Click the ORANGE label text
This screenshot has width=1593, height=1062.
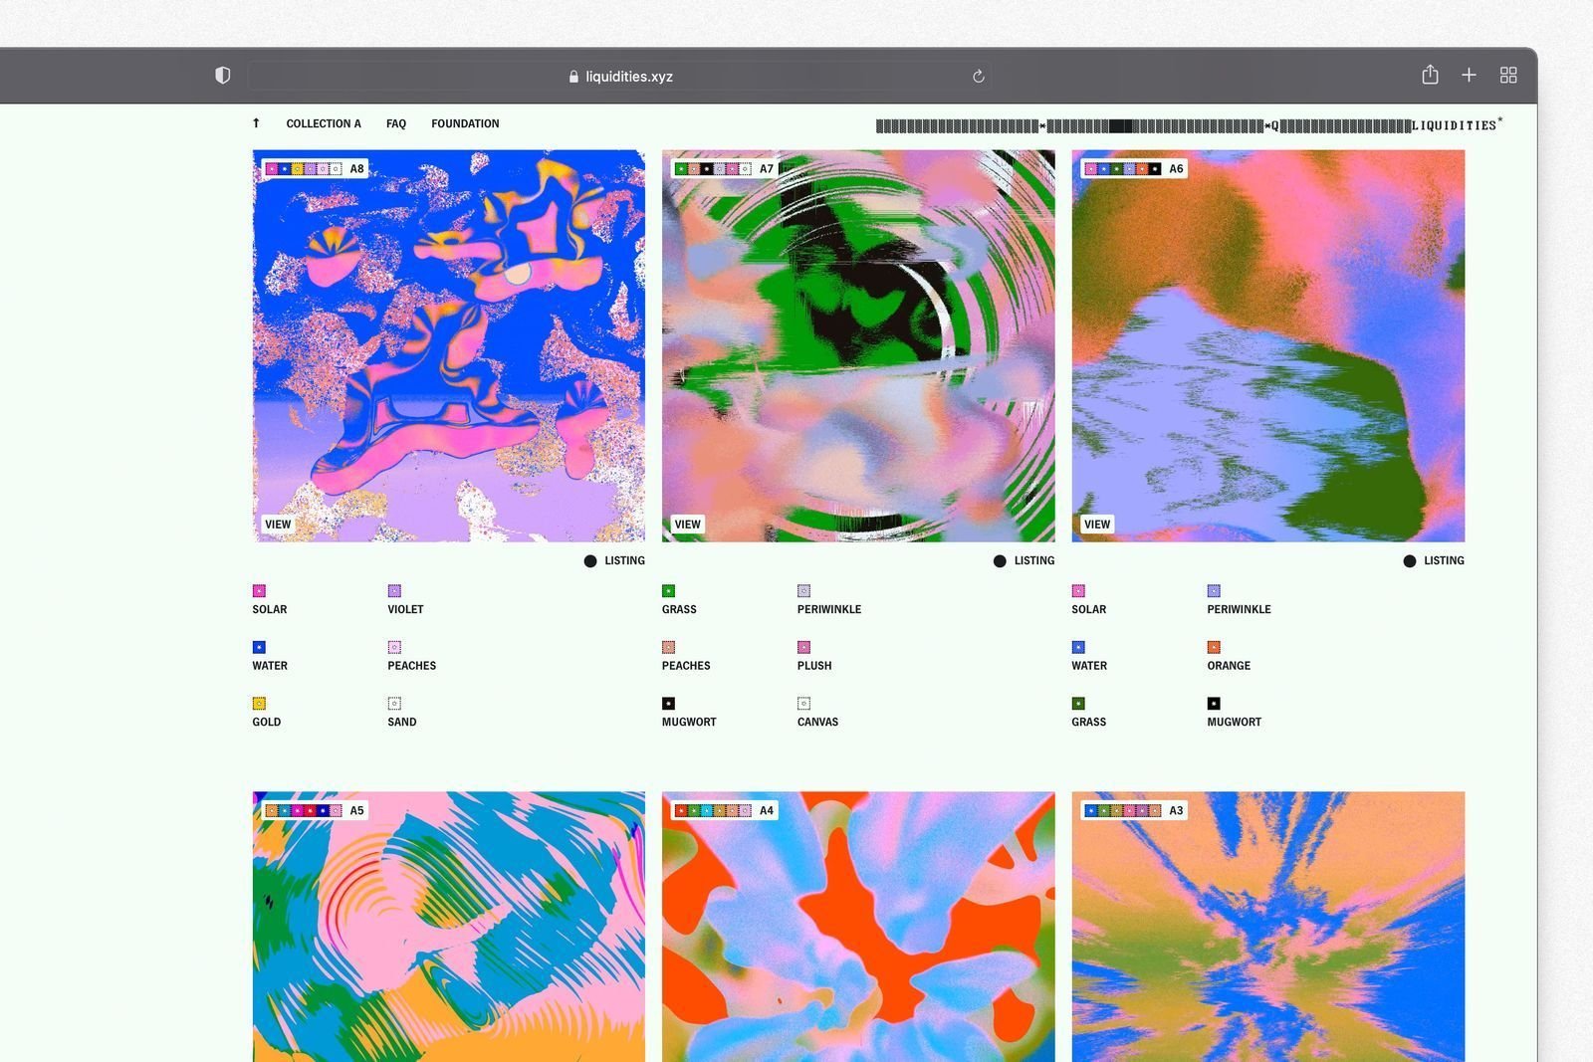(1229, 666)
